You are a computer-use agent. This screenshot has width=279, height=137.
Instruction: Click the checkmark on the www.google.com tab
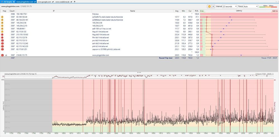(53, 2)
